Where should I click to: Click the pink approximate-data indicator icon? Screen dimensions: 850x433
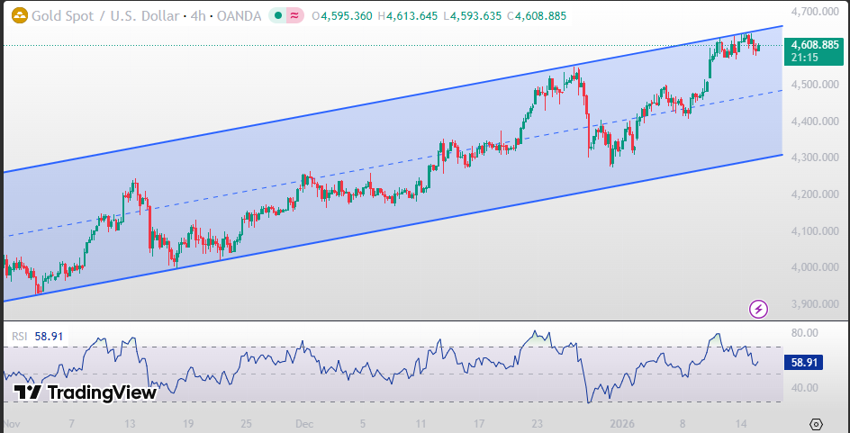(294, 16)
